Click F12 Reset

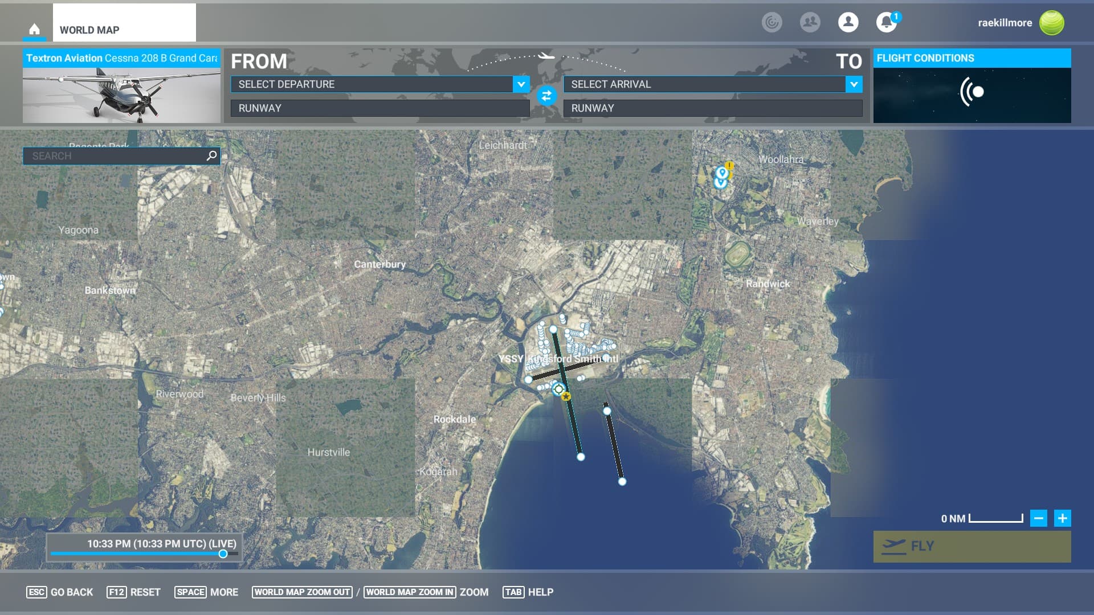(133, 592)
